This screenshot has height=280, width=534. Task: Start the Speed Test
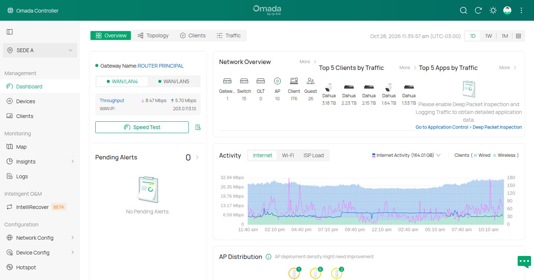click(x=142, y=127)
